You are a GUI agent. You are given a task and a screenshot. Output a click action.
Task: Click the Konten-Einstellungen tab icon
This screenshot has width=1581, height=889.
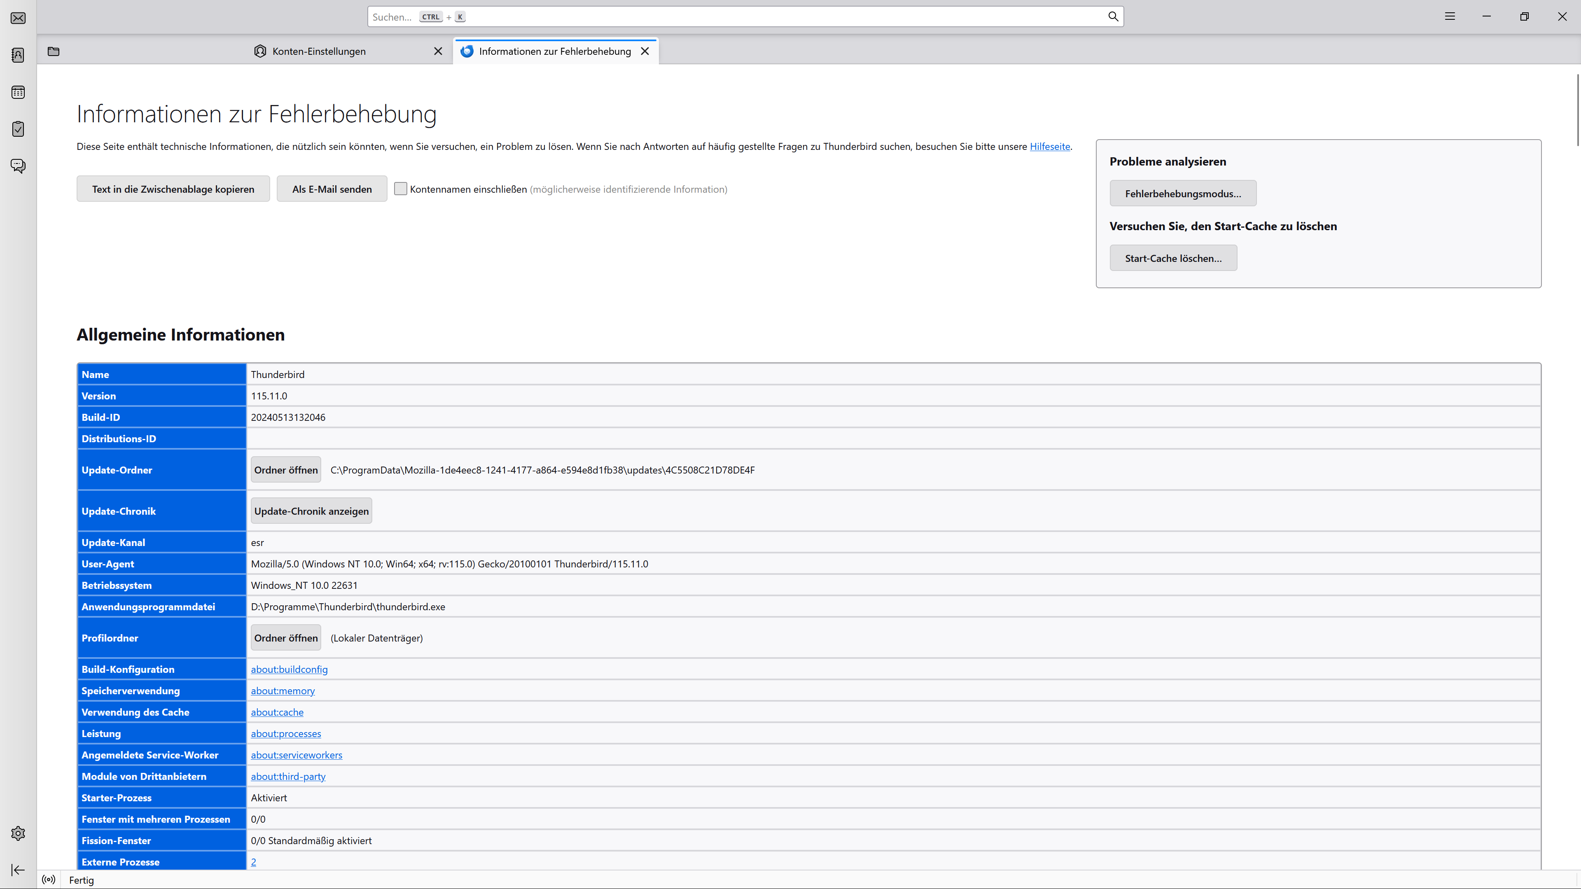click(260, 51)
